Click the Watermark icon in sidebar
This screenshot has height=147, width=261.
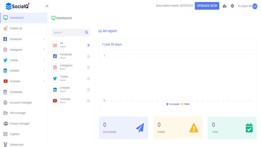[x=5, y=144]
